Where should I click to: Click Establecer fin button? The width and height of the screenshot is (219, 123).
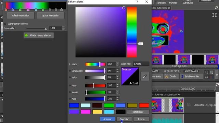point(192,77)
